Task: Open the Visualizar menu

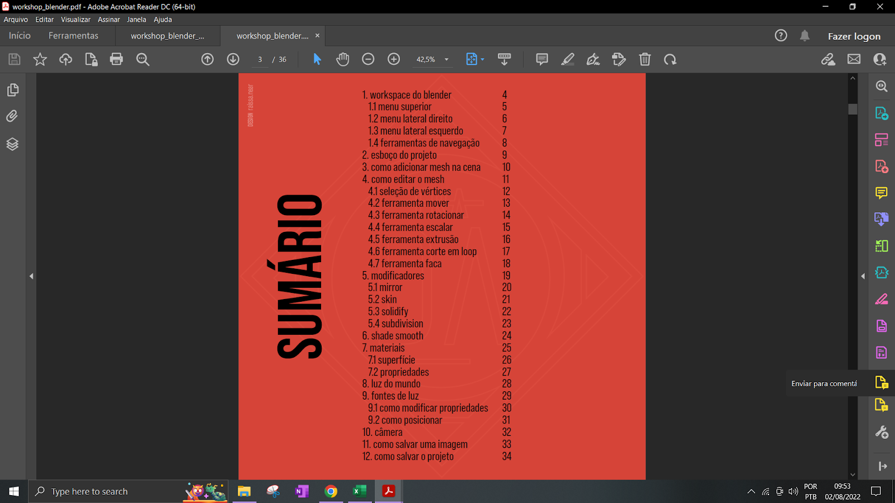Action: pos(76,20)
